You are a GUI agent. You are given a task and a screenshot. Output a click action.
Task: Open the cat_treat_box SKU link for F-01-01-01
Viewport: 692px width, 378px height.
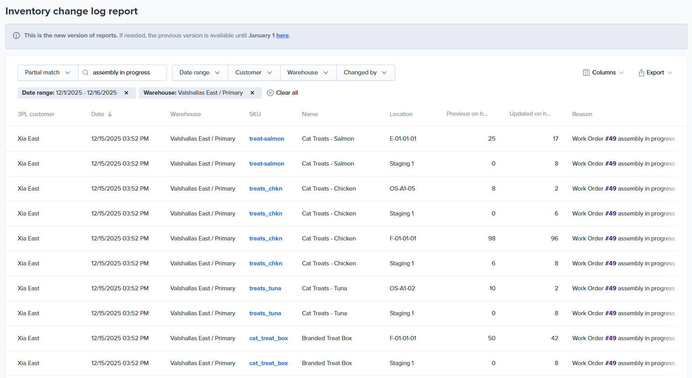[x=268, y=338]
